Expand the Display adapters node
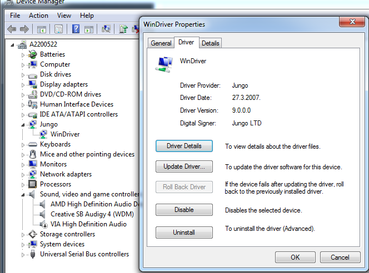The image size is (369, 273). point(23,85)
